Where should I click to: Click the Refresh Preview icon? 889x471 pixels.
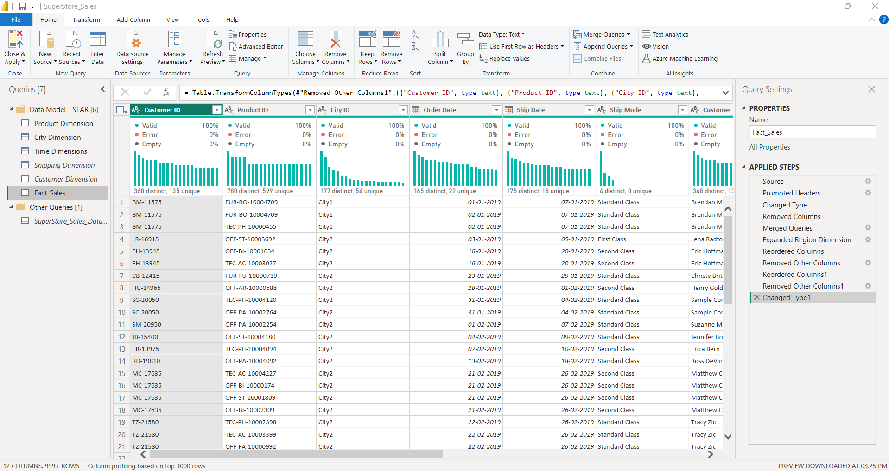click(213, 39)
